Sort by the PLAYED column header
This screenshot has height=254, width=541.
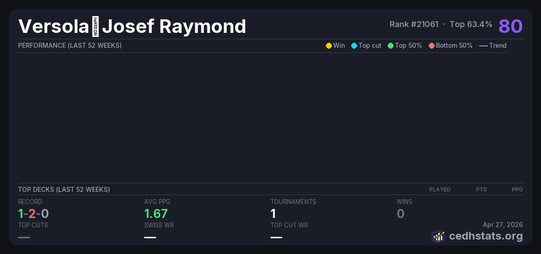click(x=440, y=190)
